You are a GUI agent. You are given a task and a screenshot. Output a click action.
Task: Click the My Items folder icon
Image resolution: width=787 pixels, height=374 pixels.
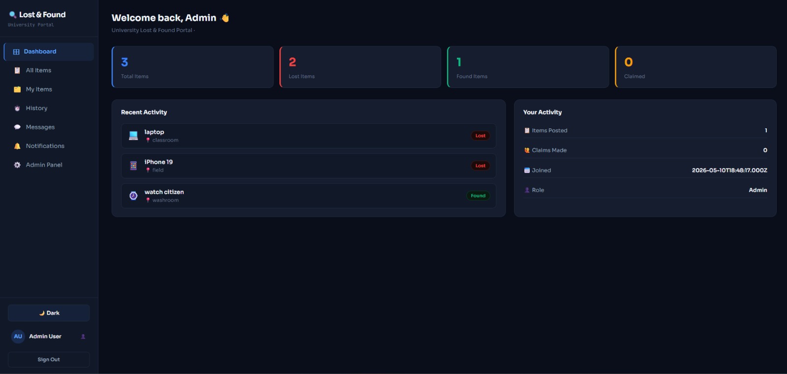[17, 89]
